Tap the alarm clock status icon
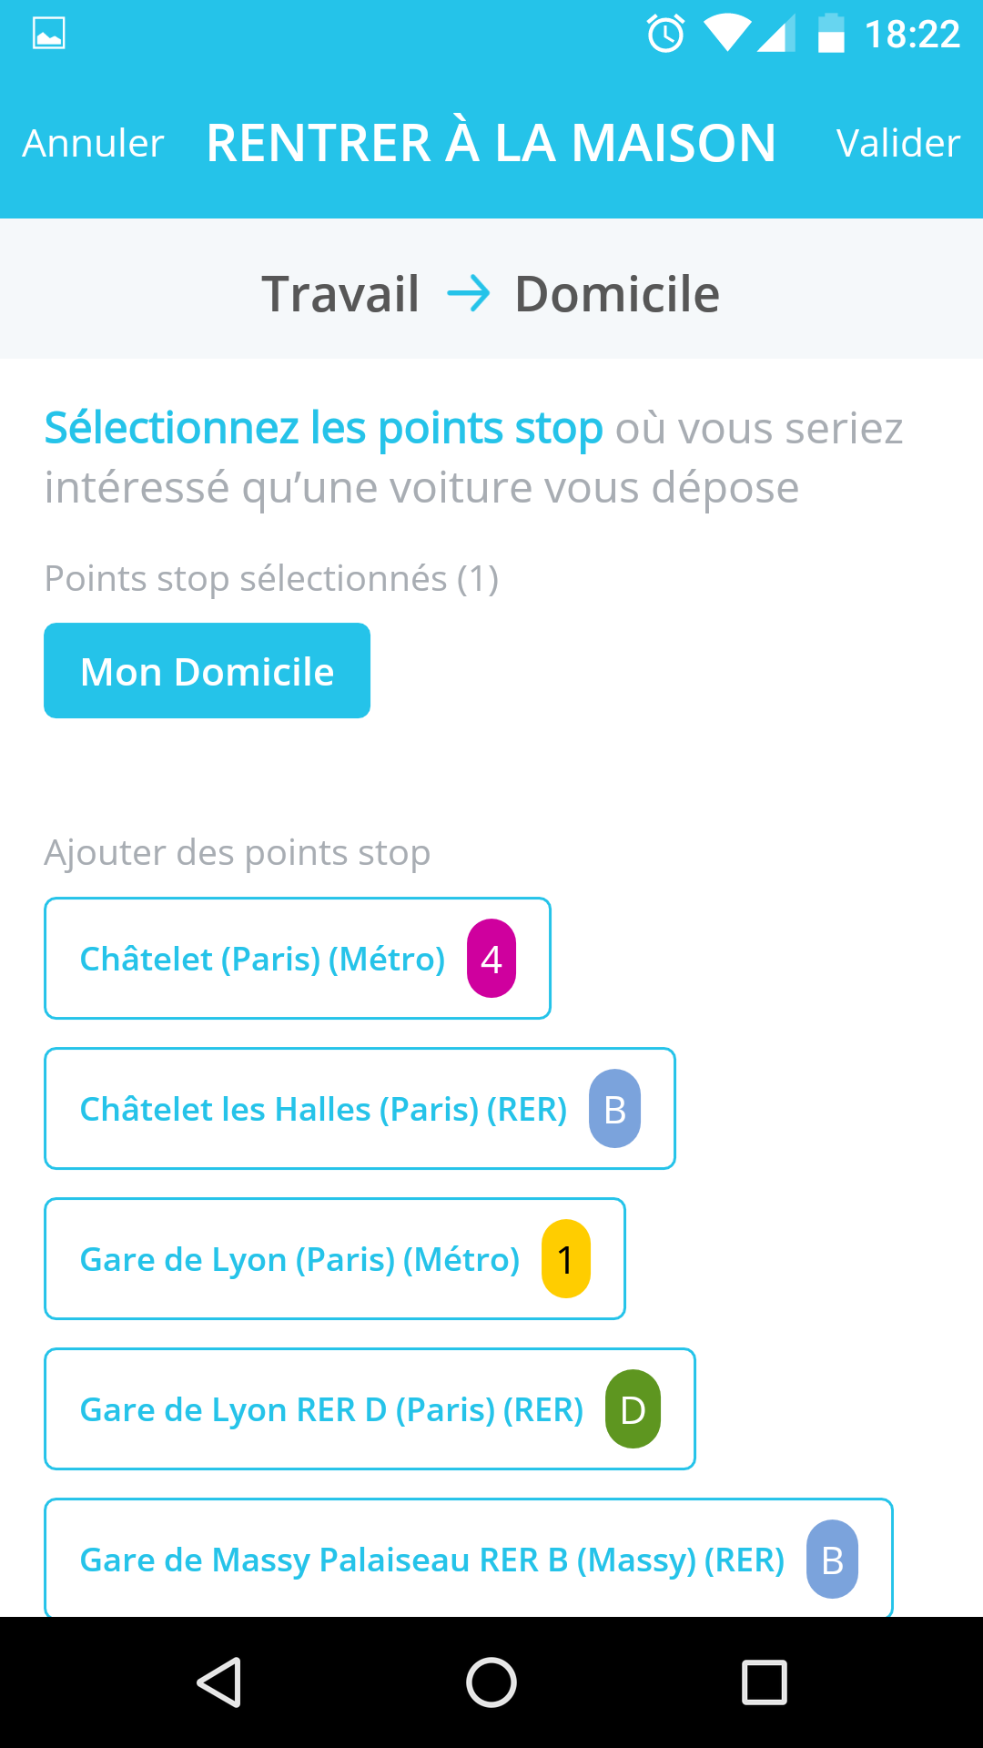The image size is (983, 1748). click(x=665, y=35)
